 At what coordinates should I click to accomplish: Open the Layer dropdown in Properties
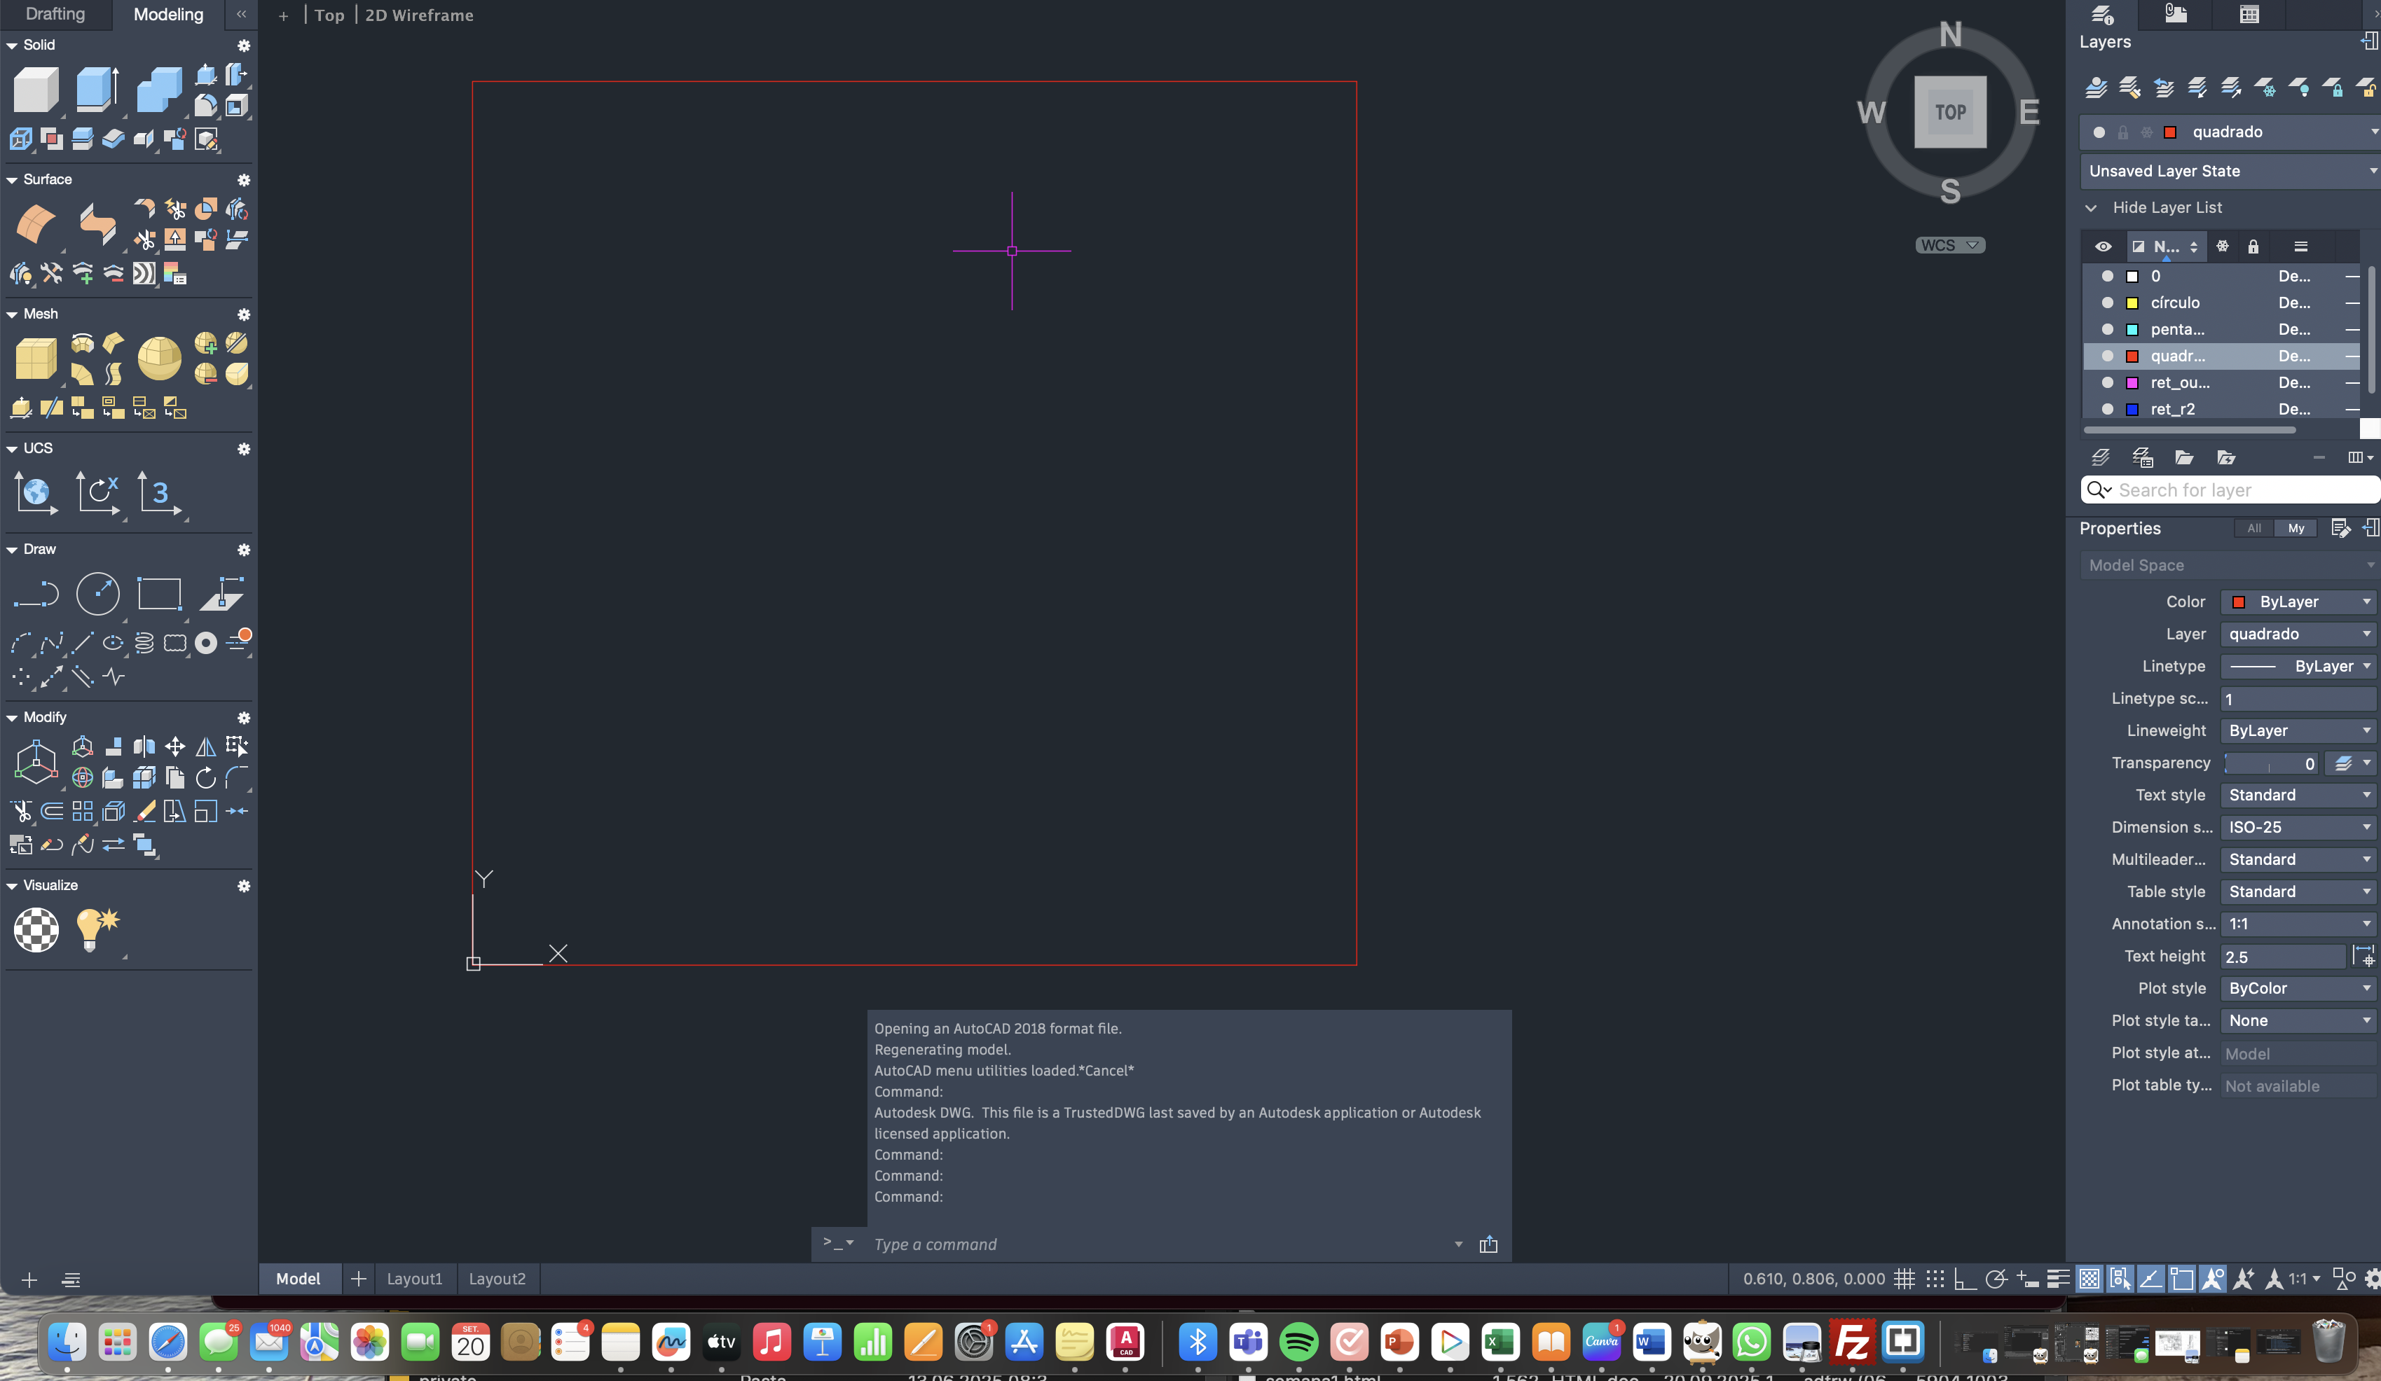point(2297,634)
